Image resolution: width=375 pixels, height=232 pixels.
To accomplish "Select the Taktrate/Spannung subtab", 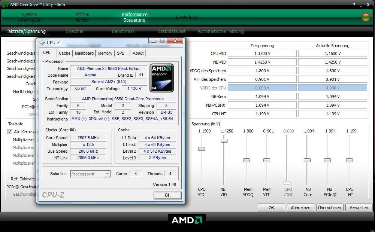I will click(26, 31).
